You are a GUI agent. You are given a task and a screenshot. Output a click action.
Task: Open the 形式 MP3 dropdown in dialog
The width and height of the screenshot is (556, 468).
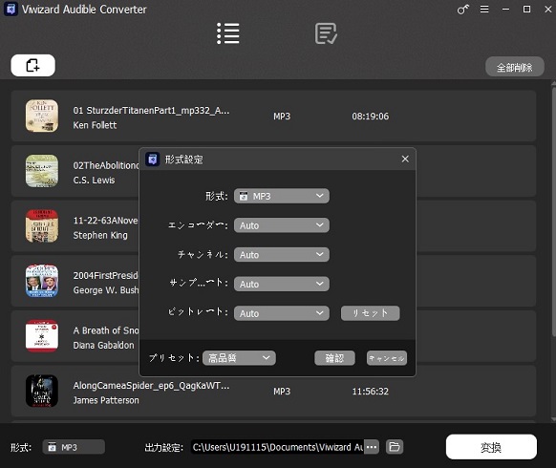point(282,196)
